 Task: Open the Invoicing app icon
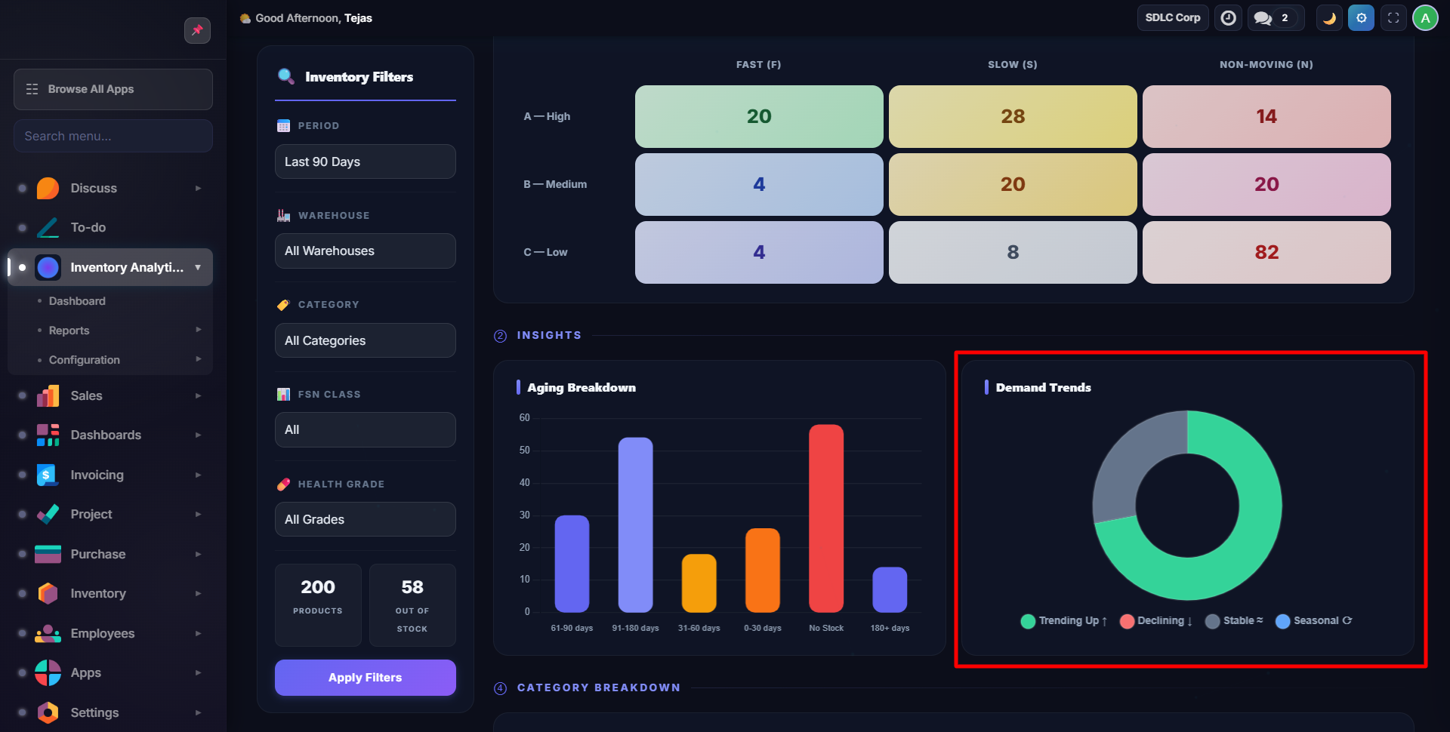(x=48, y=475)
